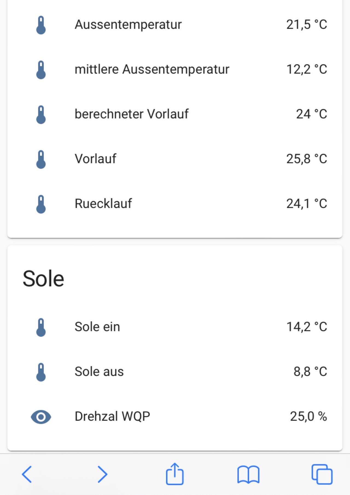Click the Sole aus thermometer icon
This screenshot has height=495, width=350.
coord(41,372)
